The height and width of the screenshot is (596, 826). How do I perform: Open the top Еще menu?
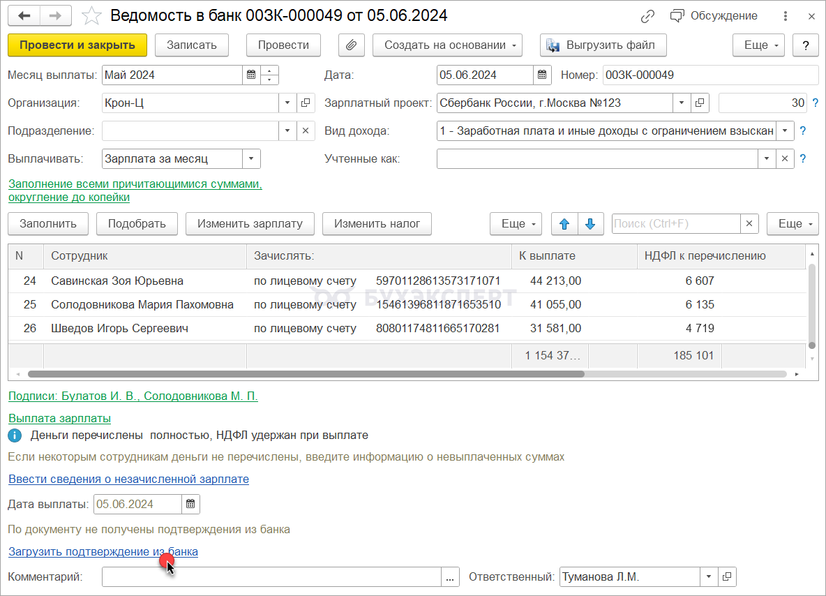pyautogui.click(x=759, y=45)
